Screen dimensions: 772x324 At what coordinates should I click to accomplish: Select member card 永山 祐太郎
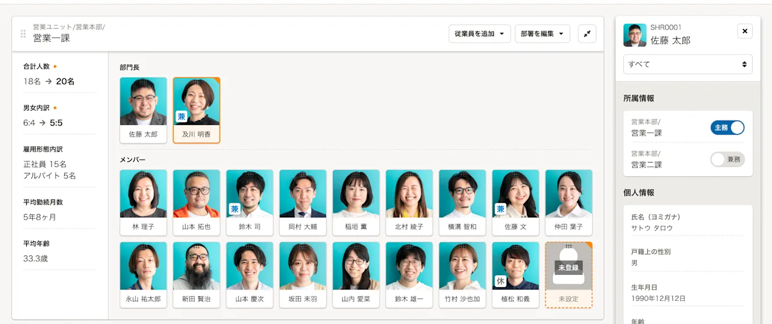click(144, 275)
